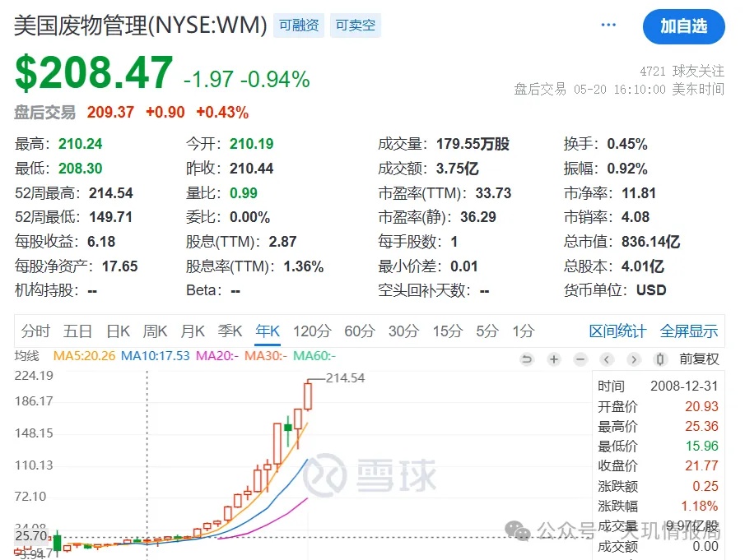Zoom in the chart with plus icon
The image size is (745, 560).
[x=553, y=359]
